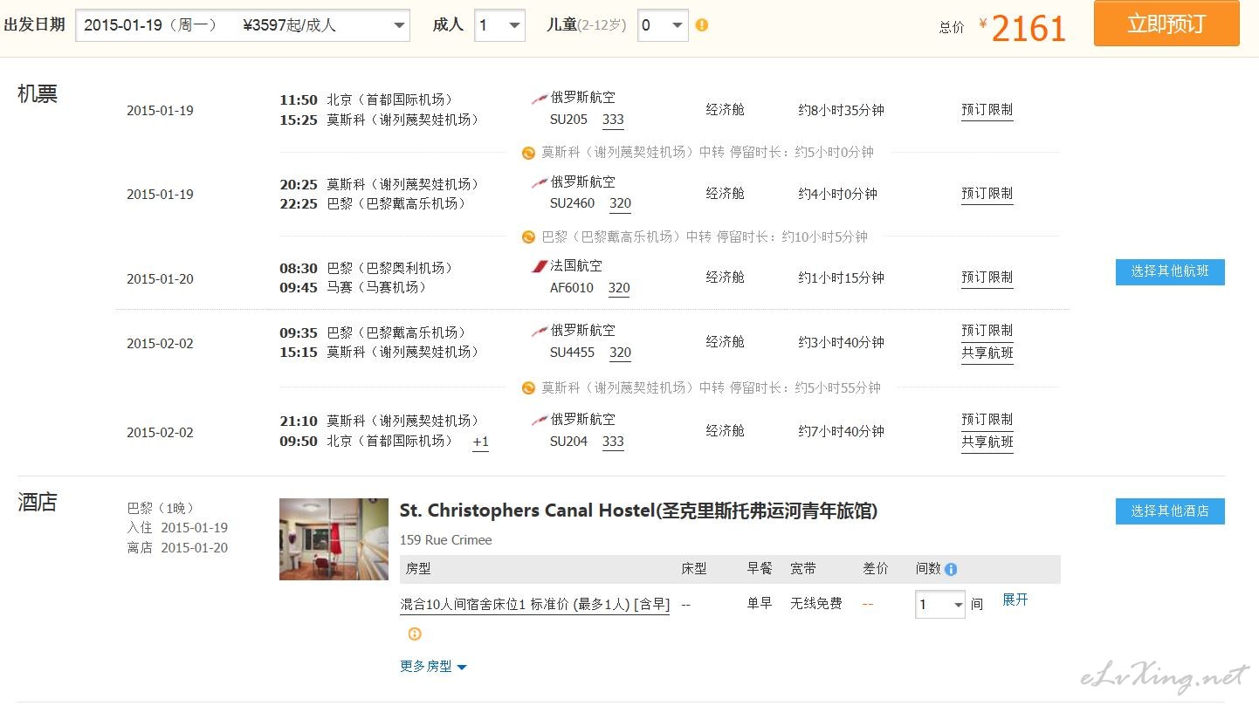
Task: Click Aeroflot logo beside SU2460
Action: 540,183
